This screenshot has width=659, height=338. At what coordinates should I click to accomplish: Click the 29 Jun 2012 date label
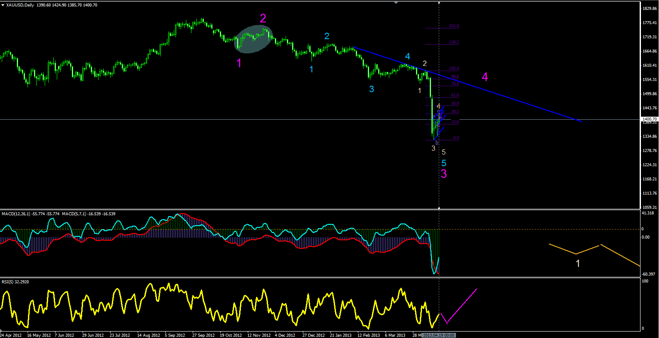93,335
